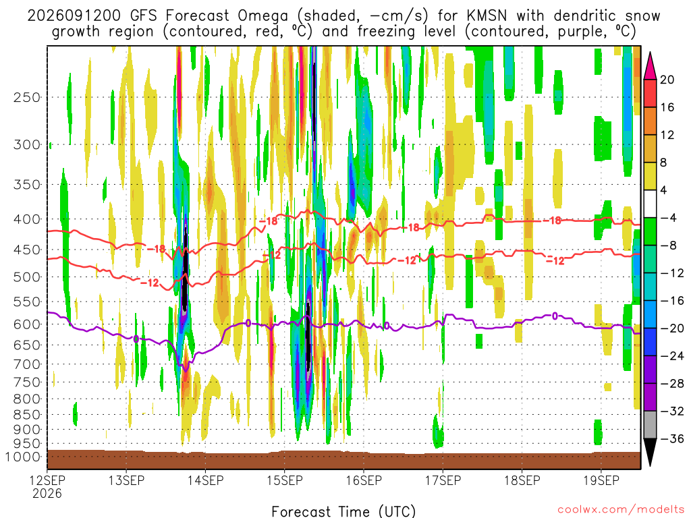Click the 1000 pressure level label
This screenshot has height=518, width=691.
pos(23,457)
